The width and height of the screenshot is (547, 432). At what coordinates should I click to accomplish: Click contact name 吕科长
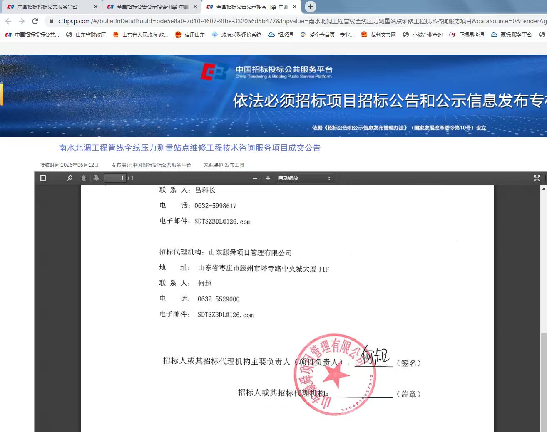click(205, 190)
